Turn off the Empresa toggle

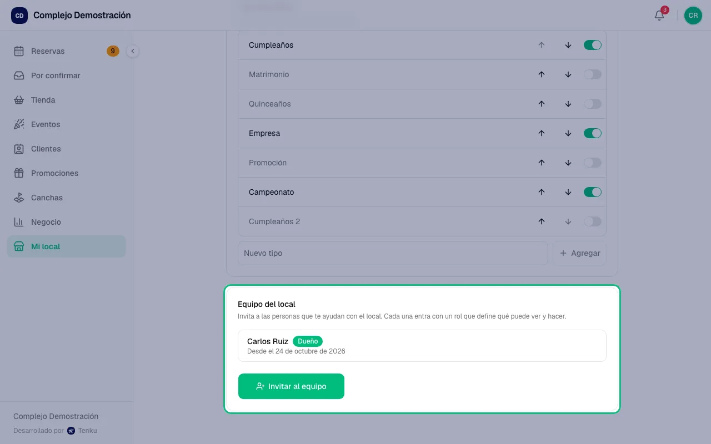pos(593,133)
